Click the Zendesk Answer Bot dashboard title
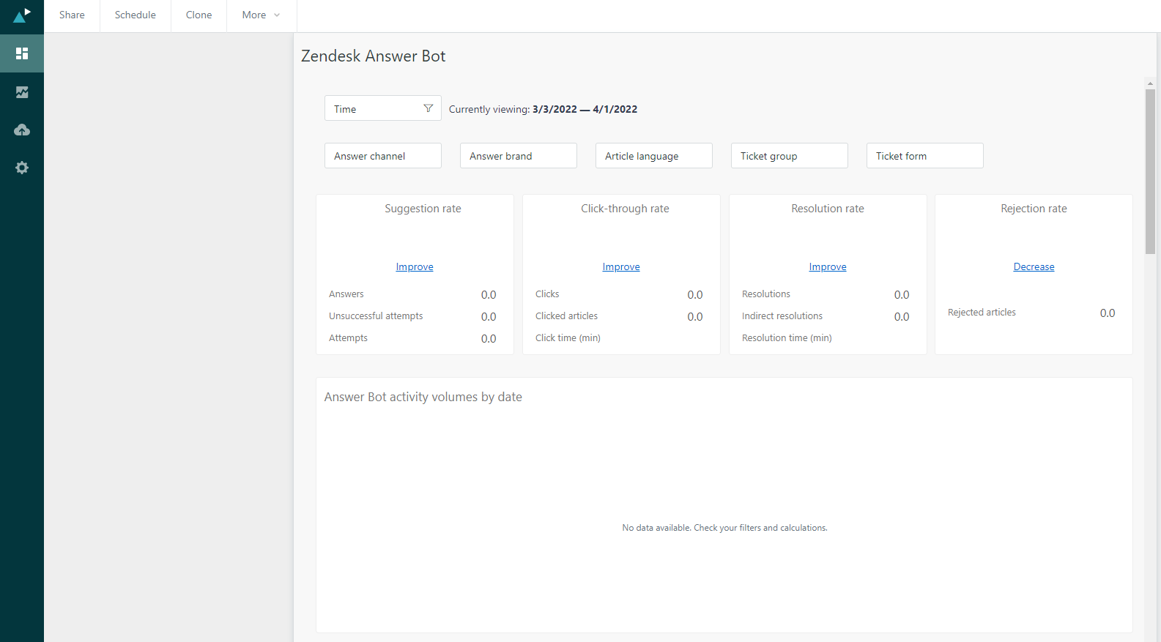1161x642 pixels. 374,56
